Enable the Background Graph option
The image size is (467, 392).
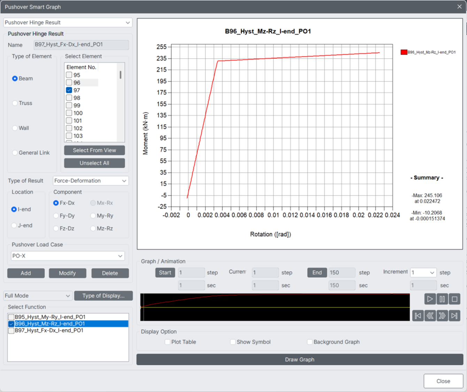pyautogui.click(x=310, y=342)
